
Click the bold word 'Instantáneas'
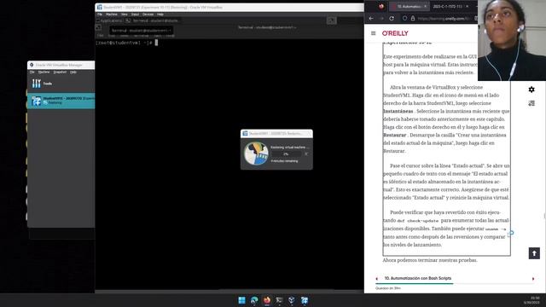[x=398, y=112]
